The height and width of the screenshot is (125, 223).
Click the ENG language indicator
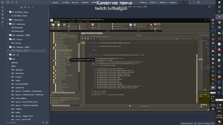click(x=219, y=111)
